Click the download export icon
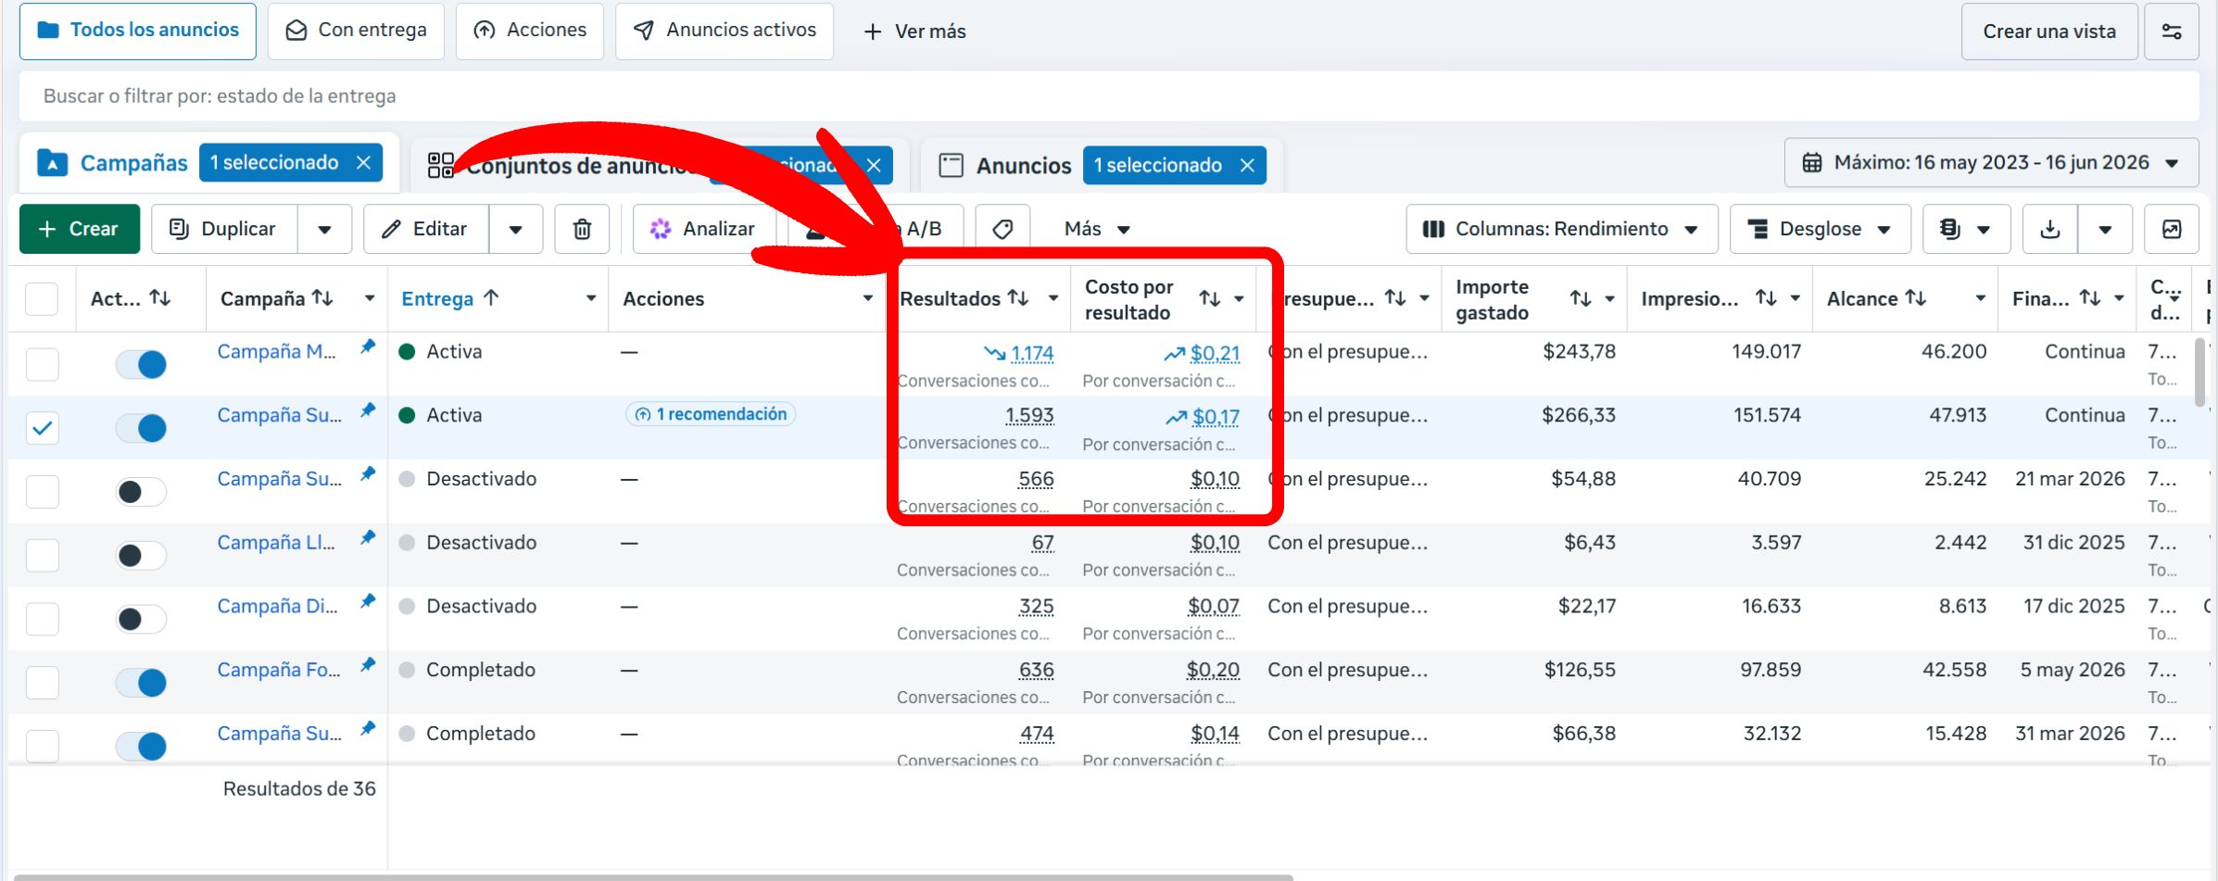2218x881 pixels. (x=2050, y=229)
